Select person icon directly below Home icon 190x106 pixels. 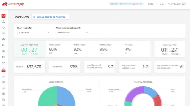tap(4, 22)
